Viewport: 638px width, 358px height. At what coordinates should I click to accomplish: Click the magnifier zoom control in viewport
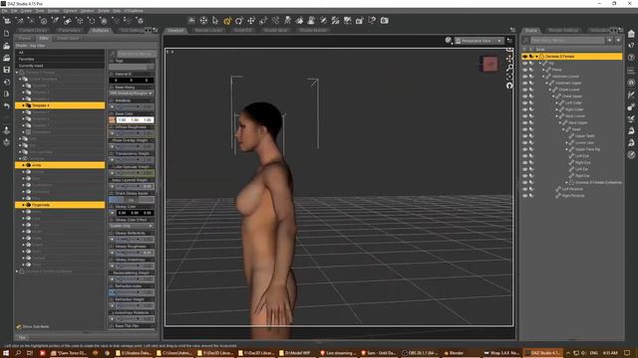coord(509,68)
